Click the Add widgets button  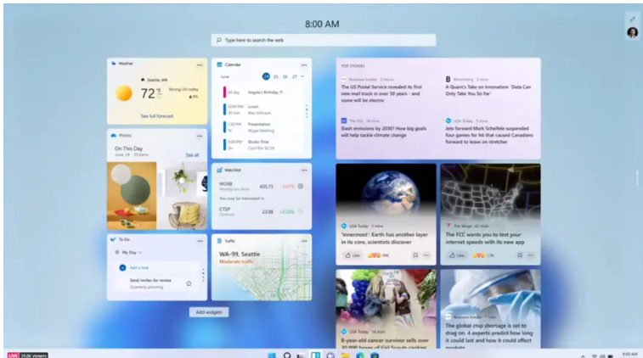pyautogui.click(x=209, y=312)
